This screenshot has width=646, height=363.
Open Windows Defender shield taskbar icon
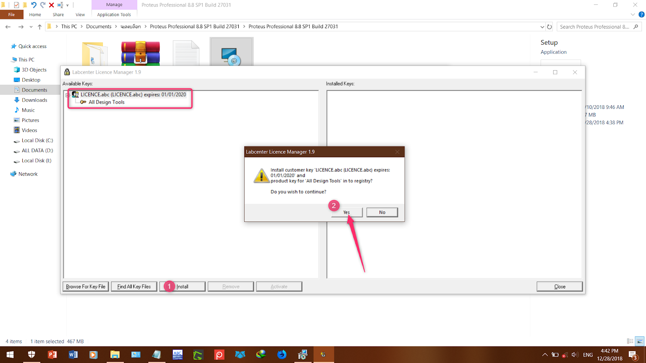[31, 355]
